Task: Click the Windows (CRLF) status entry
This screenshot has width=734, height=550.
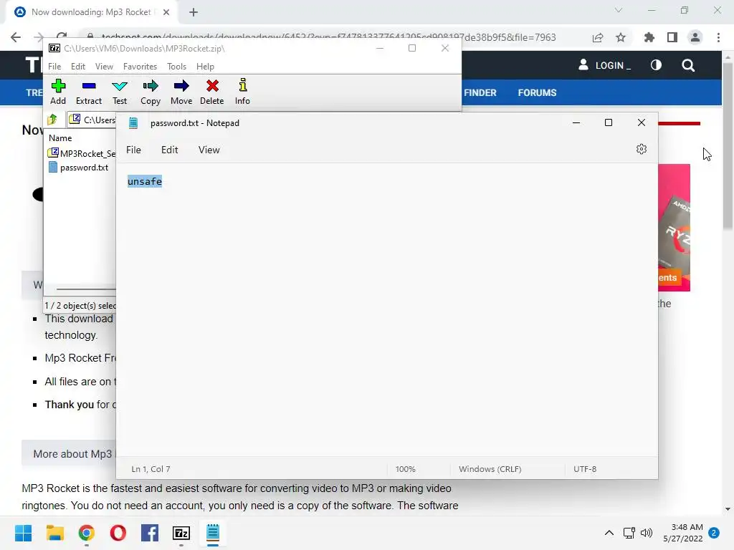Action: [x=490, y=469]
